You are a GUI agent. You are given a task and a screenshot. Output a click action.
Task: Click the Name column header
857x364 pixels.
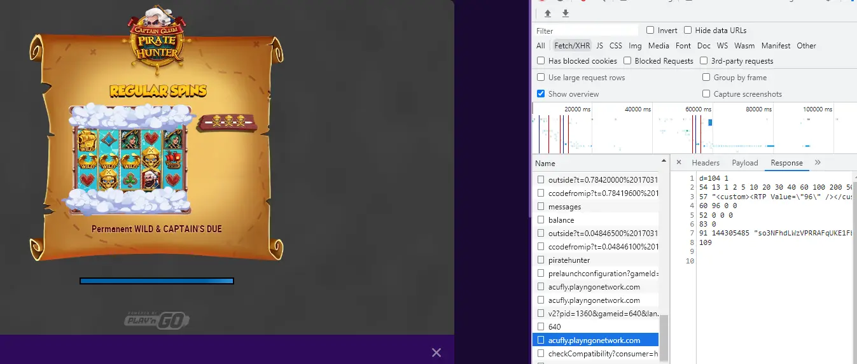click(595, 163)
